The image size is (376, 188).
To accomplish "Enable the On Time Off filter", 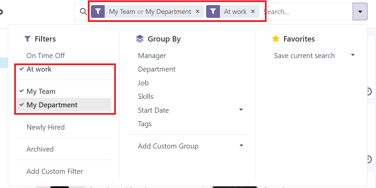I will (46, 56).
